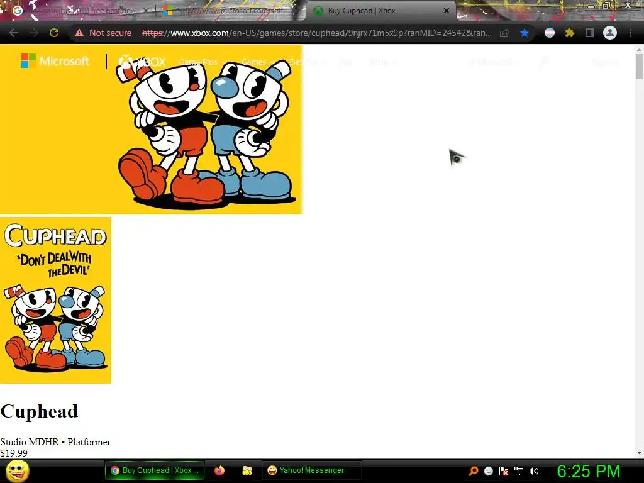
Task: Open the Chrome profile avatar menu
Action: coord(610,33)
